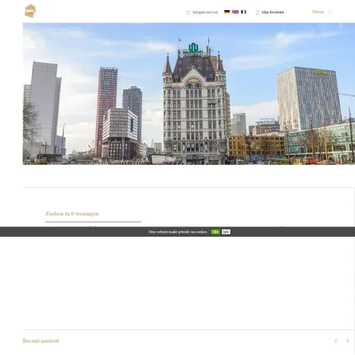Click the icon before Inloggen move.nl
The height and width of the screenshot is (355, 355).
[x=188, y=12]
